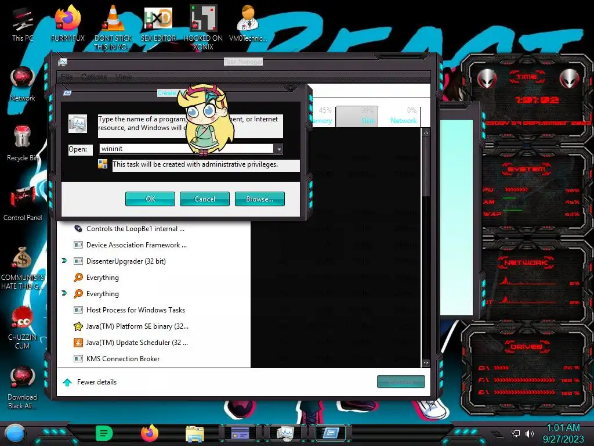Viewport: 594px width, 446px height.
Task: Open the Start orb
Action: [x=15, y=433]
